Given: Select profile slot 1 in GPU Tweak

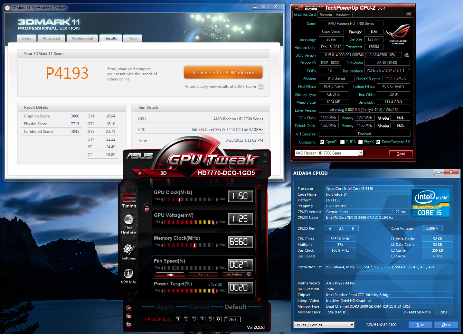Looking at the screenshot, I should click(x=178, y=319).
